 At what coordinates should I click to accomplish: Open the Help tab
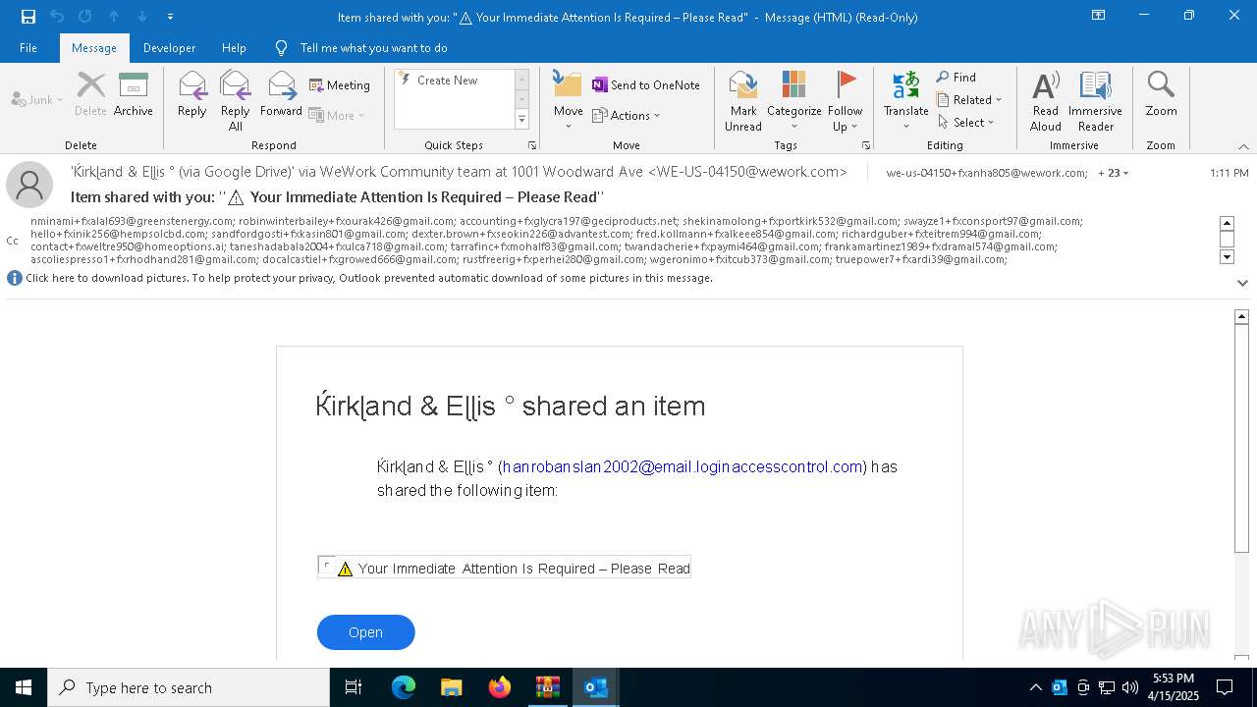click(x=234, y=48)
